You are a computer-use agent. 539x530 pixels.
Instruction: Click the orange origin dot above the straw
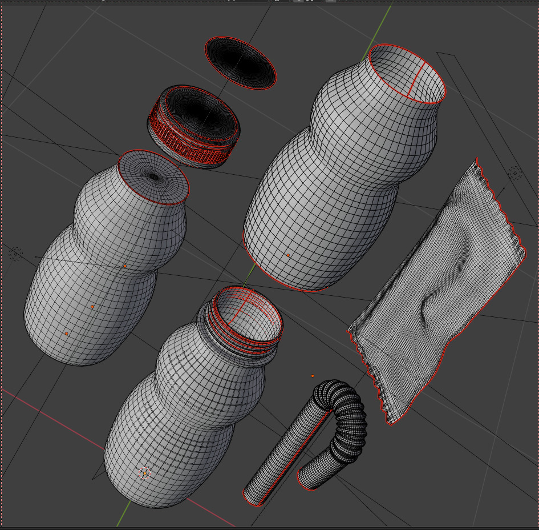click(313, 376)
